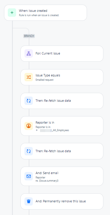
Task: Click the orange shuffle icon on Issue Type equals
Action: click(x=29, y=77)
